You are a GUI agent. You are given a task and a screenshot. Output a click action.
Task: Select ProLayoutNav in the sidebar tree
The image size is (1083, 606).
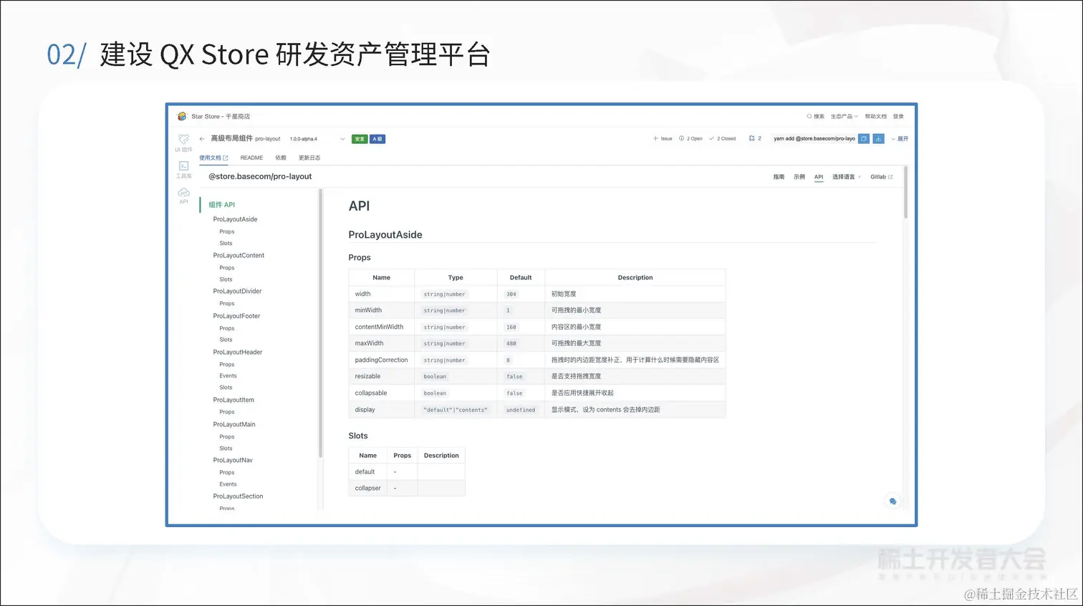[233, 460]
